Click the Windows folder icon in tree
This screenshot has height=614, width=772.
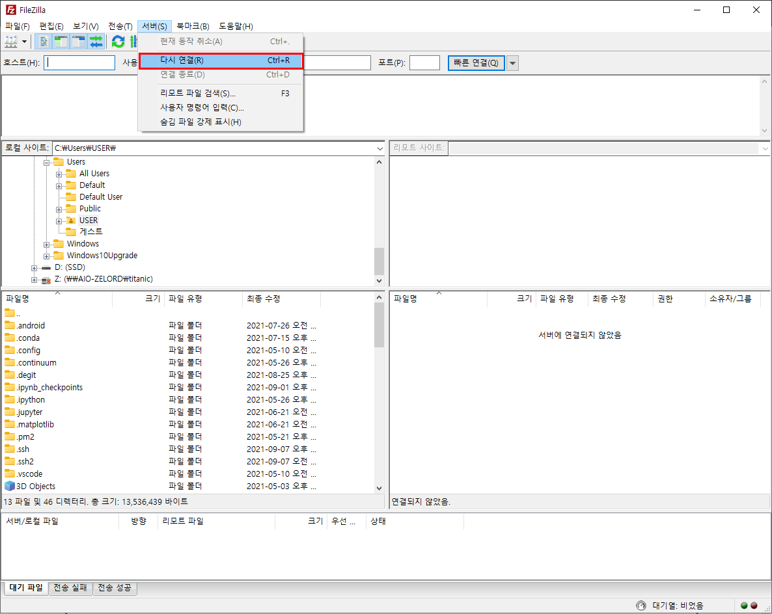tap(59, 243)
